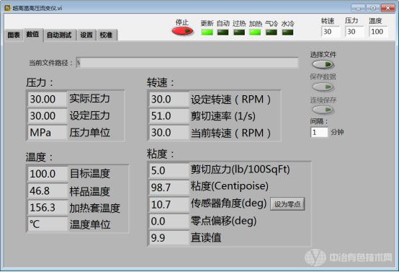
Task: Click the 剪切速率 value 51.0
Action: click(x=169, y=116)
